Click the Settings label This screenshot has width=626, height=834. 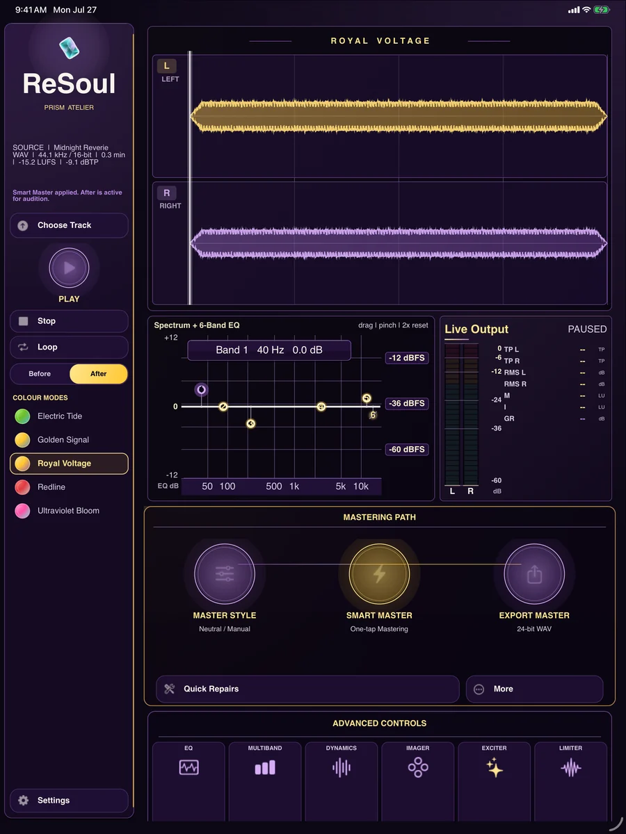point(54,801)
